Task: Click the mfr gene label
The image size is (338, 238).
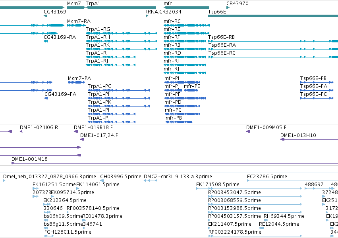Action: tap(168, 4)
